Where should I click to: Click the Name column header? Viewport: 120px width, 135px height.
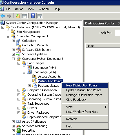[x=103, y=46]
